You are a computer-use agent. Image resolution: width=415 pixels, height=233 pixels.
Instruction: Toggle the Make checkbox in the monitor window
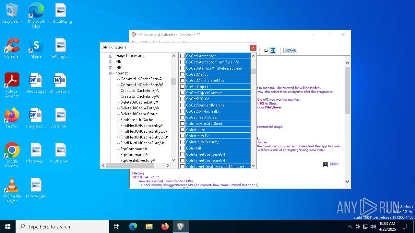click(326, 164)
